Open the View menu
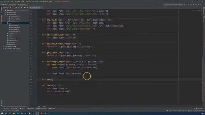Viewport: 205px width, 115px height. [x=12, y=2]
